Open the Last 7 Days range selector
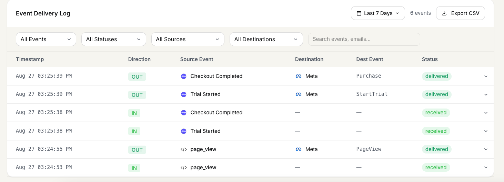 pyautogui.click(x=378, y=13)
